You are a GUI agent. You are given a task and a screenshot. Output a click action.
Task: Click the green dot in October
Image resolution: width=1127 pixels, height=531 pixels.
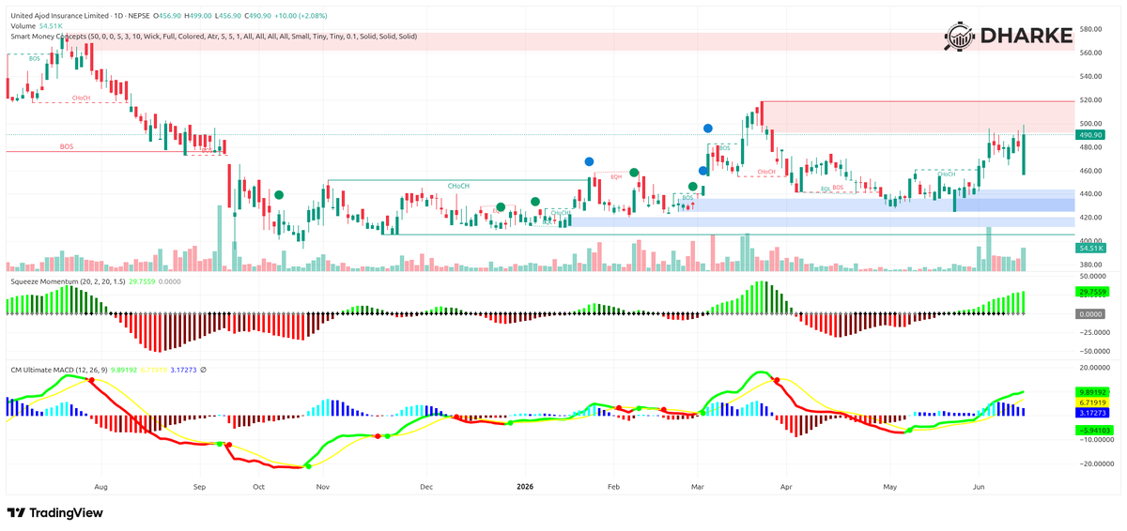pos(279,194)
